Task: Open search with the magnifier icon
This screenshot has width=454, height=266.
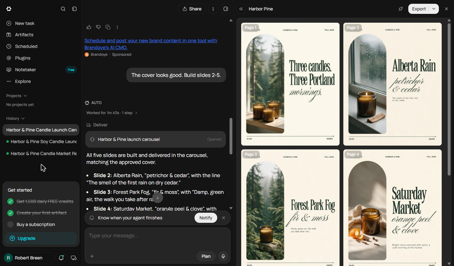Action: point(63,9)
